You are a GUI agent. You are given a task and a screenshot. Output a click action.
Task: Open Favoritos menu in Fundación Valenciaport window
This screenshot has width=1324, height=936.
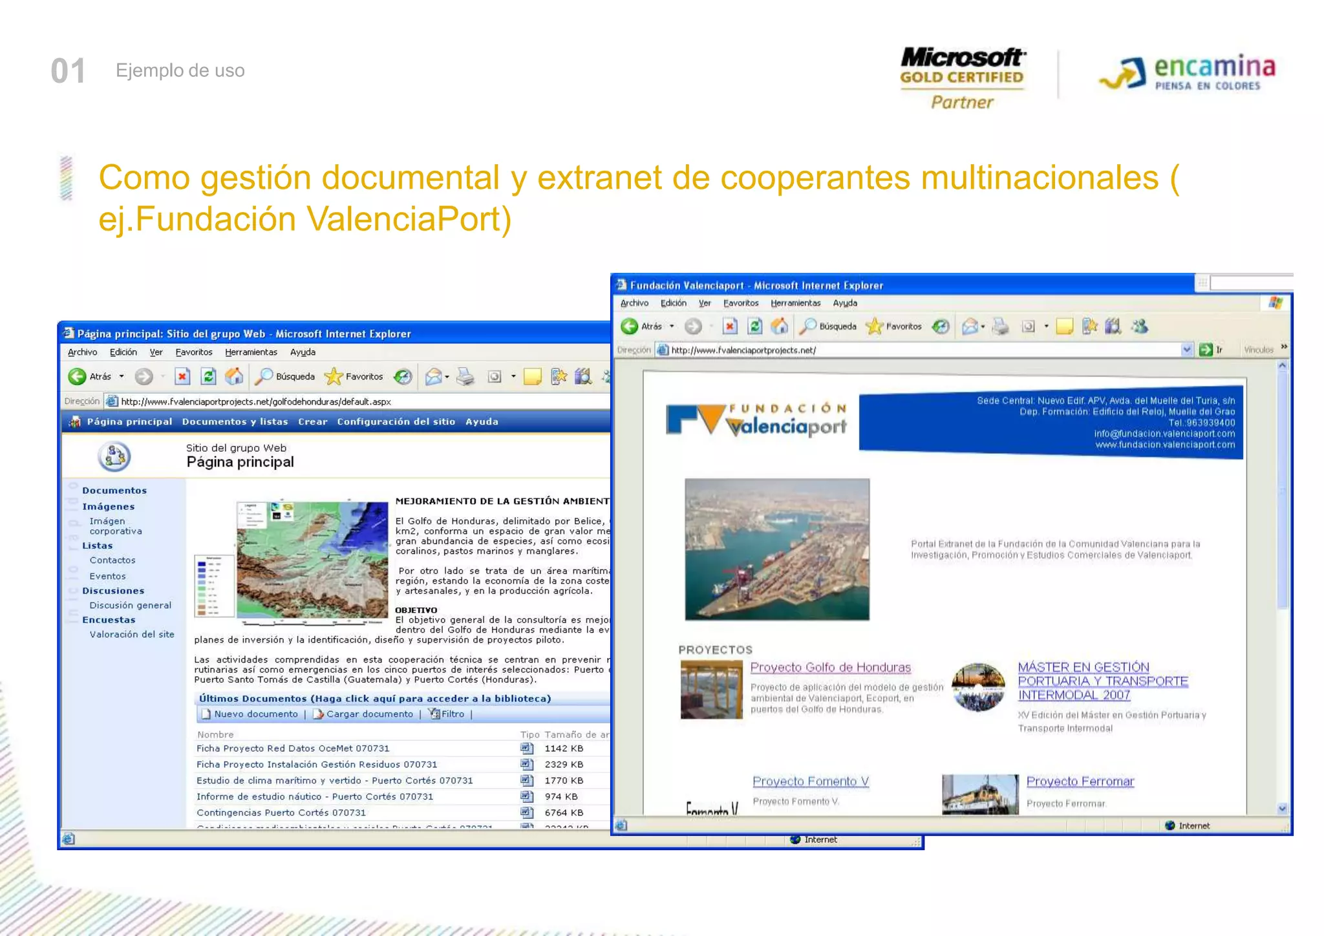[x=741, y=303]
